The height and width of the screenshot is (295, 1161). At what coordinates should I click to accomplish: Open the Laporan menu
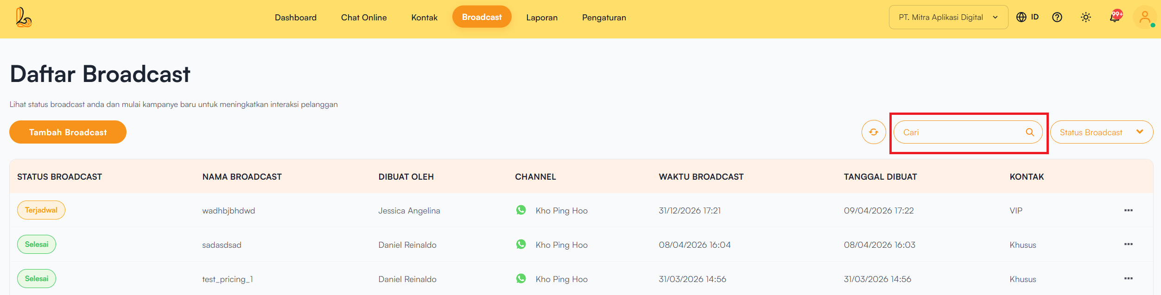click(x=541, y=18)
